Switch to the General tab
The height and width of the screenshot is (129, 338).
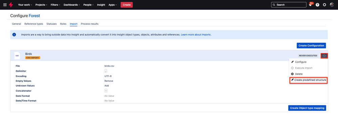tap(16, 24)
